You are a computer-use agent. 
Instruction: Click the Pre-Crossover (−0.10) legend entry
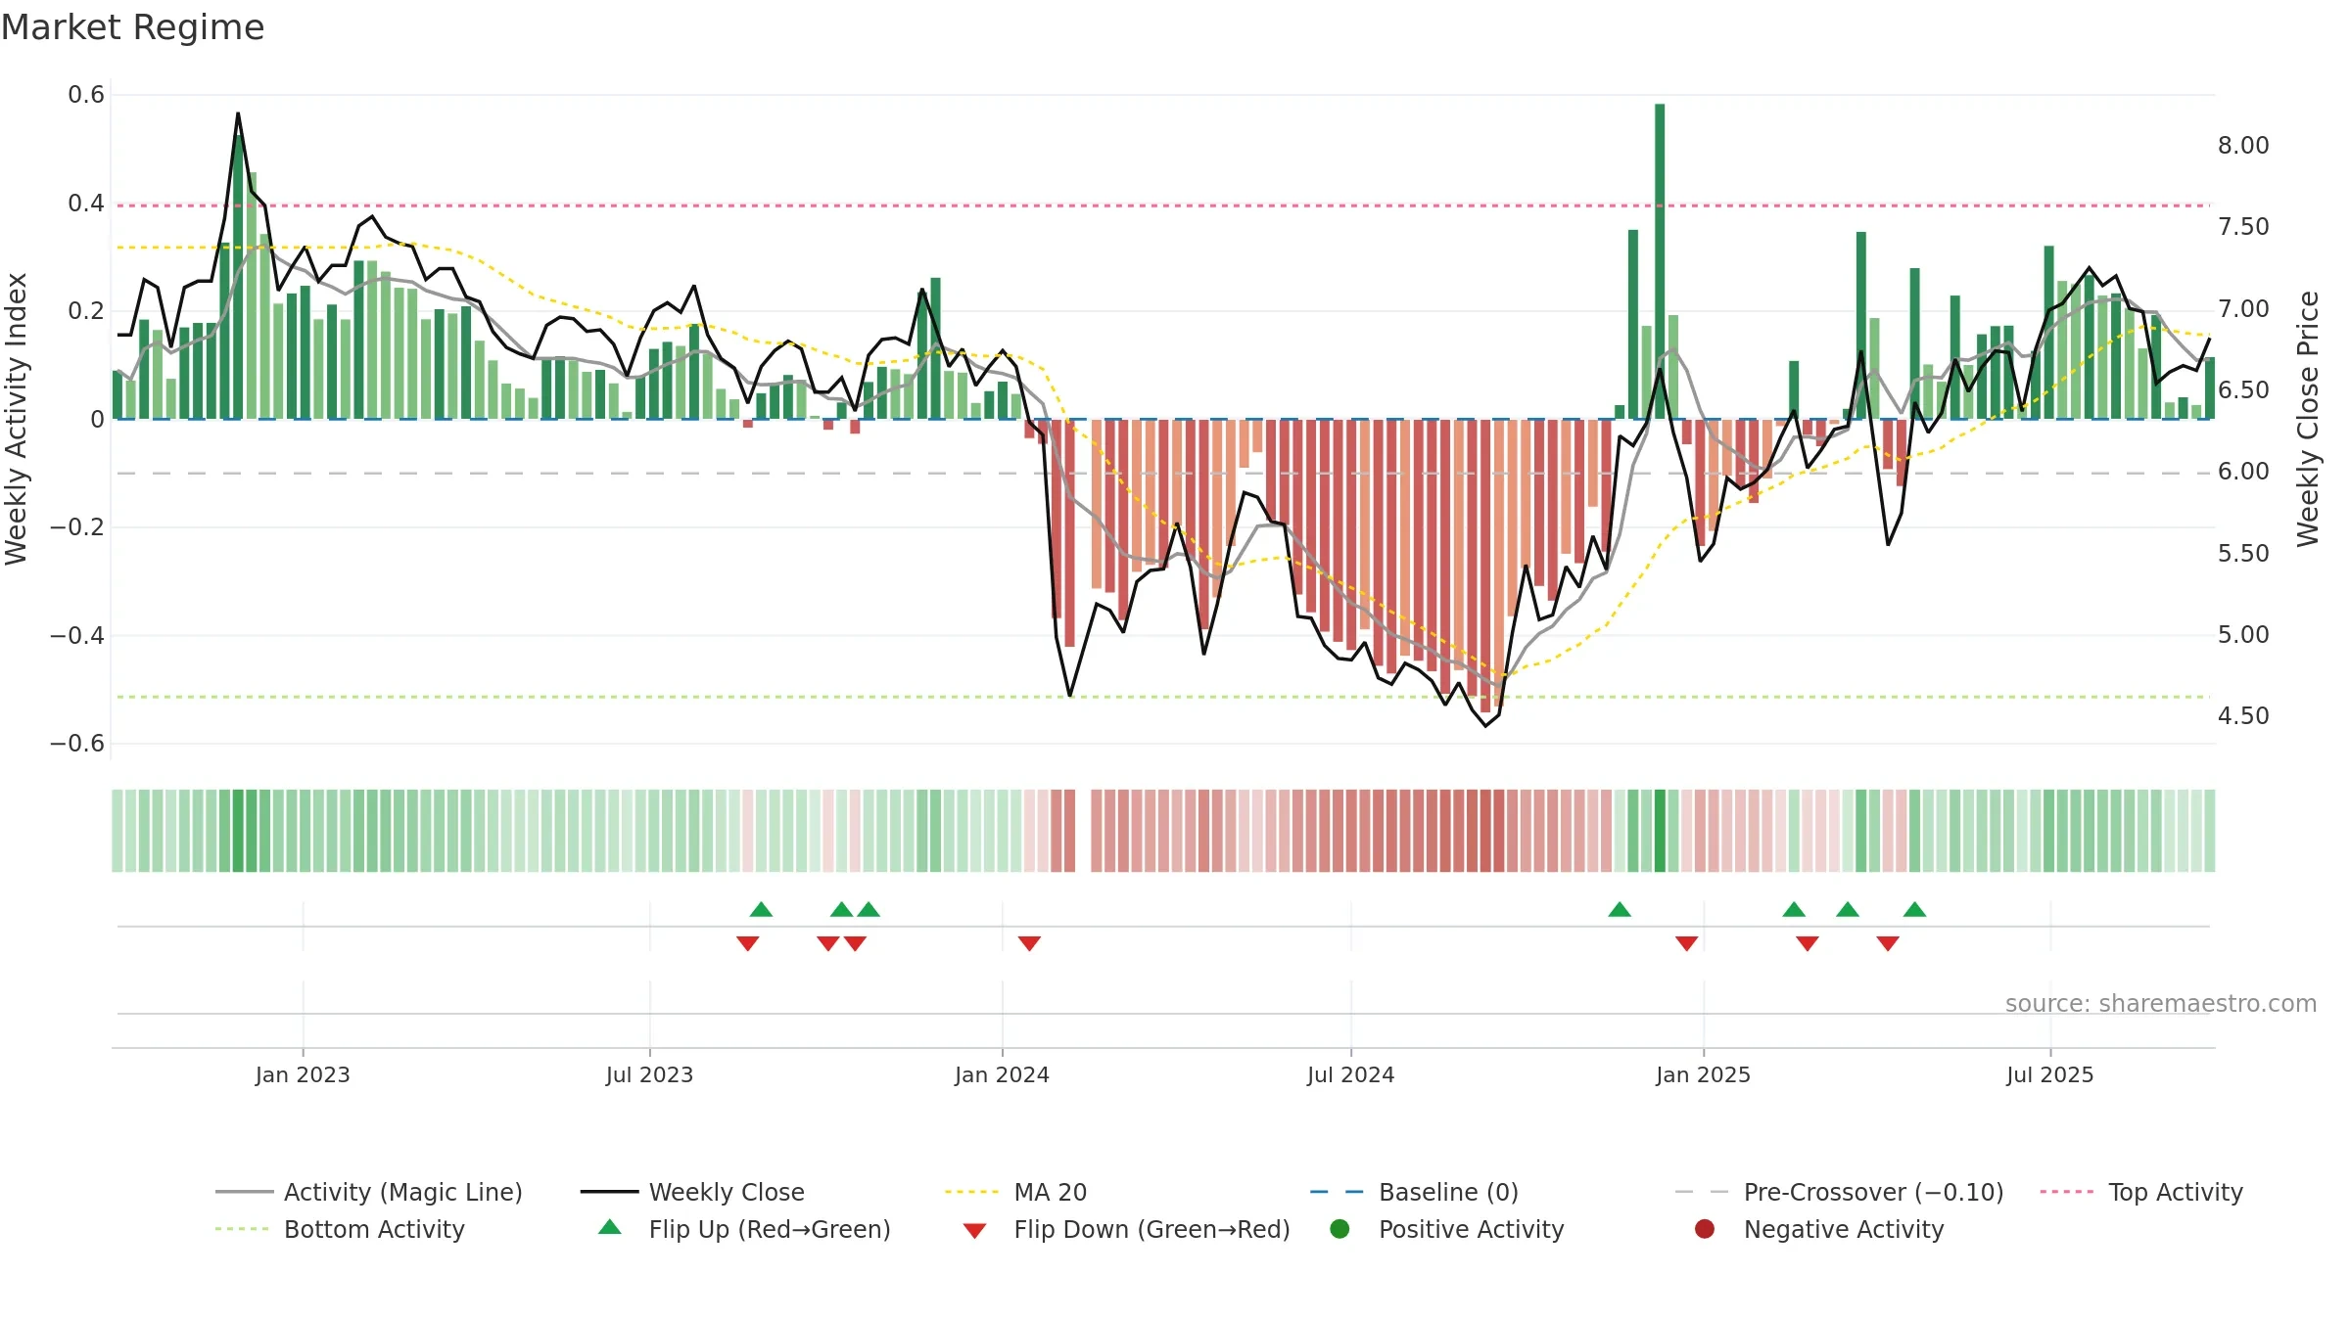(1839, 1192)
